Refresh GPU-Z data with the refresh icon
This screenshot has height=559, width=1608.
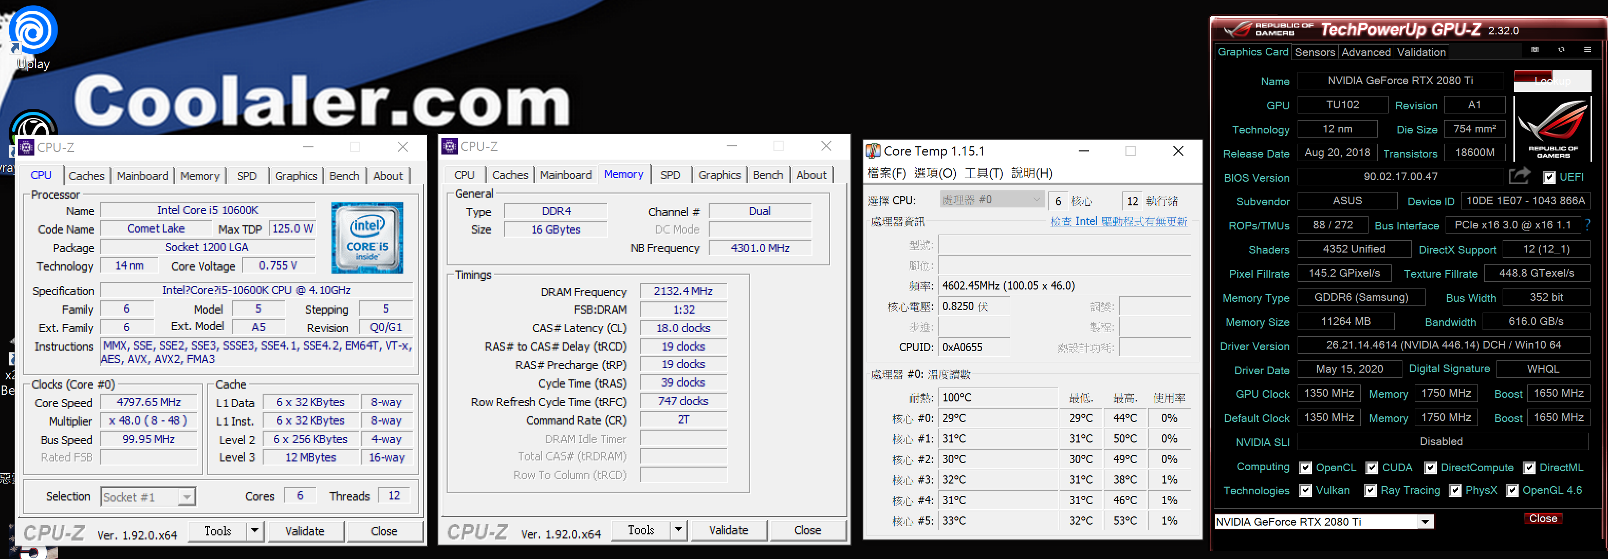pyautogui.click(x=1561, y=50)
